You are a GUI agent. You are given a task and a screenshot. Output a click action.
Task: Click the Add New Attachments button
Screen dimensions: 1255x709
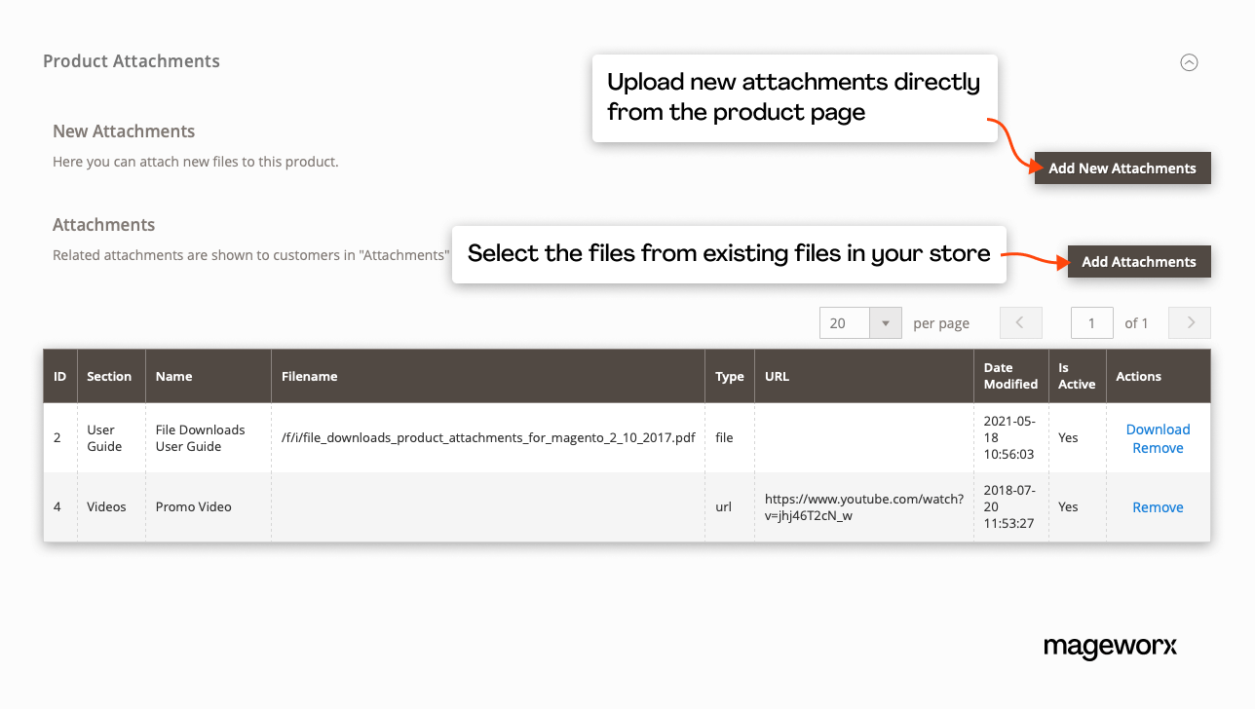(1122, 168)
